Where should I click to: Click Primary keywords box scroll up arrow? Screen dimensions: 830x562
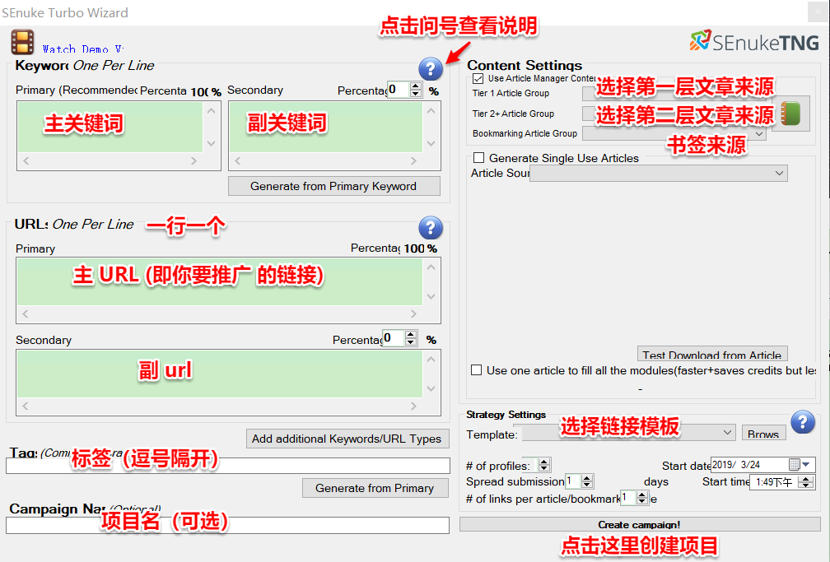point(211,111)
